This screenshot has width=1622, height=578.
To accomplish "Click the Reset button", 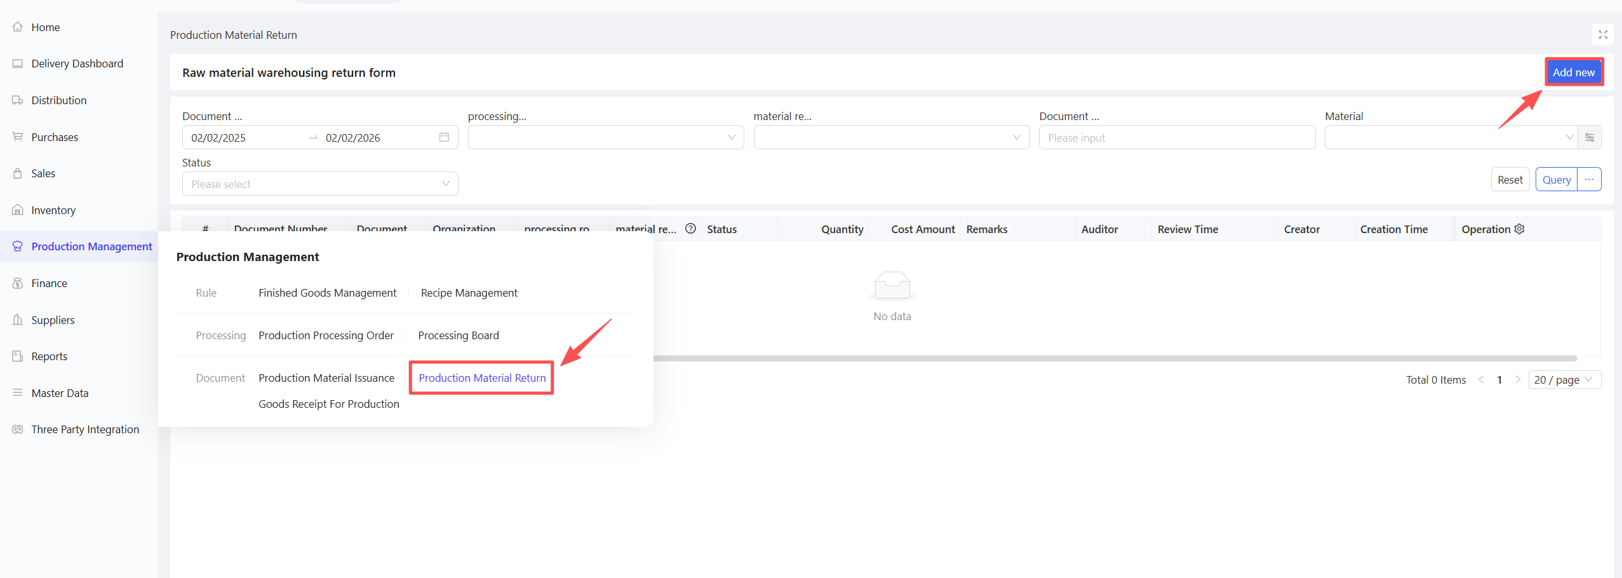I will point(1510,180).
